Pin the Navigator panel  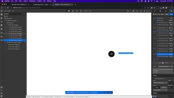coord(24,14)
